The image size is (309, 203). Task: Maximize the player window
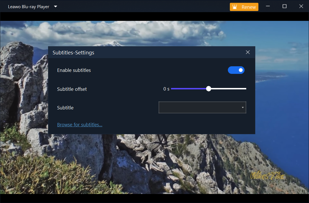pos(284,6)
